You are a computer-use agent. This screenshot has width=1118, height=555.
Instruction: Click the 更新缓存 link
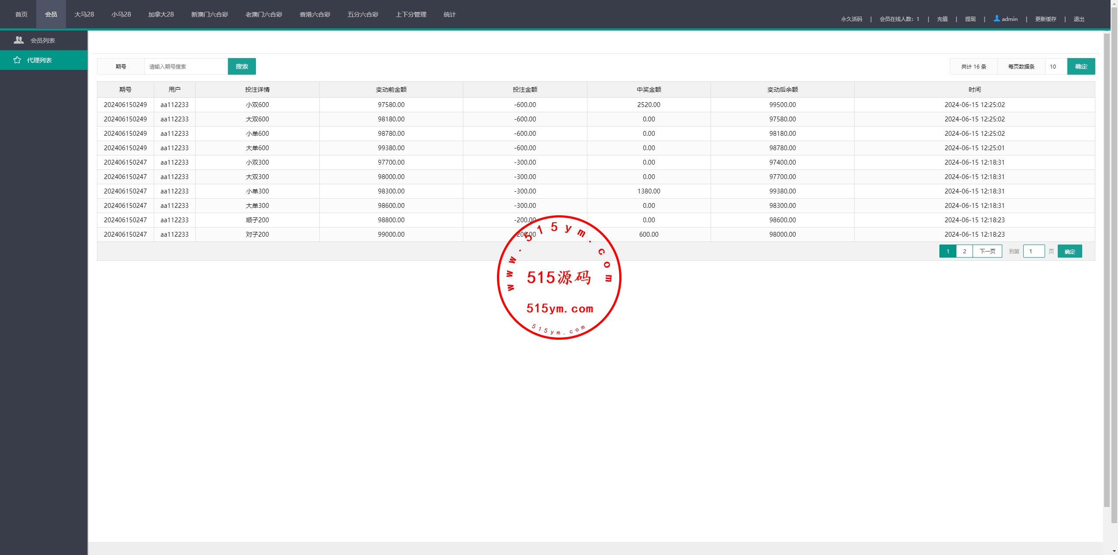pos(1045,19)
